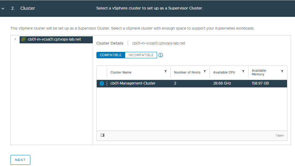Click the vCenter server icon in tree
Screen dimensions: 295x166
[x=23, y=39]
